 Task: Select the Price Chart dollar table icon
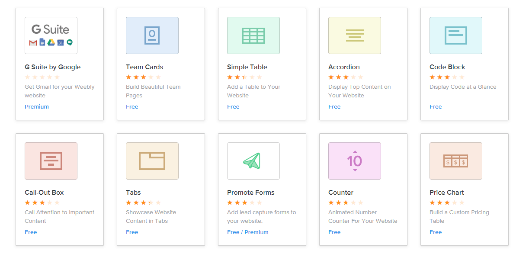click(x=456, y=161)
